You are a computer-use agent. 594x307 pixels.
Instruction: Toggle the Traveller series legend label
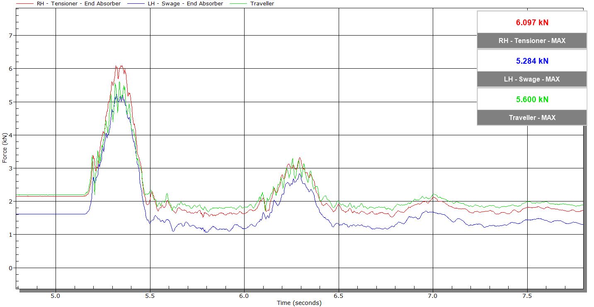[x=262, y=4]
